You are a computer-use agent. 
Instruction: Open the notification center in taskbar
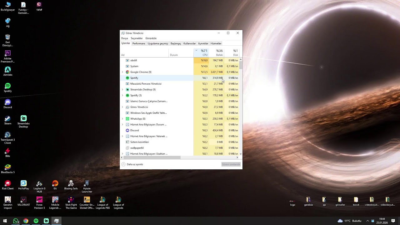393,221
